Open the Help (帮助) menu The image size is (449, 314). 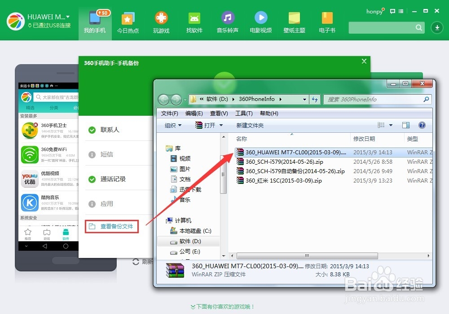click(269, 113)
